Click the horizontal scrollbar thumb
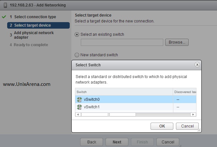This screenshot has width=217, height=147. click(x=108, y=114)
